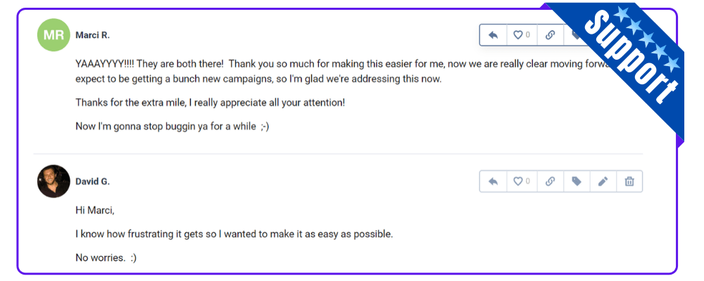Click the David G. author name
Image resolution: width=704 pixels, height=281 pixels.
pos(92,181)
